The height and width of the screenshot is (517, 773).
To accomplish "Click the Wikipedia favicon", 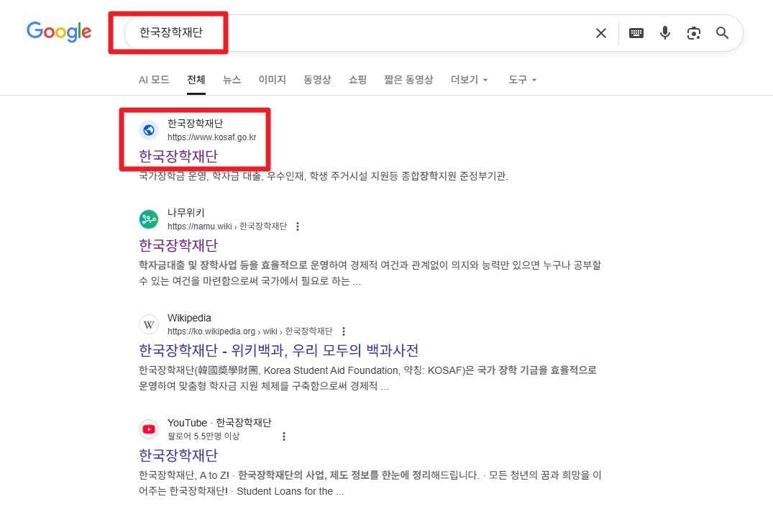I will [x=148, y=324].
